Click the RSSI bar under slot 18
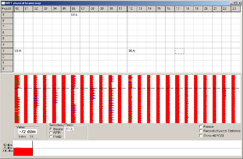 coord(187,99)
